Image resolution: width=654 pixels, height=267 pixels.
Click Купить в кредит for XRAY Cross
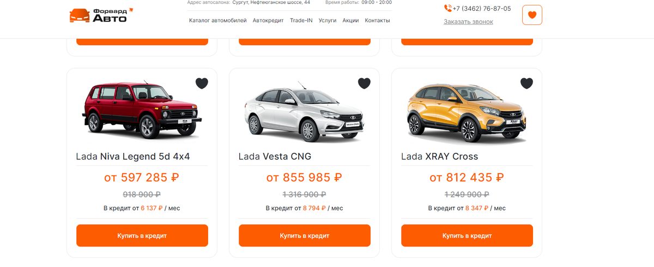467,235
